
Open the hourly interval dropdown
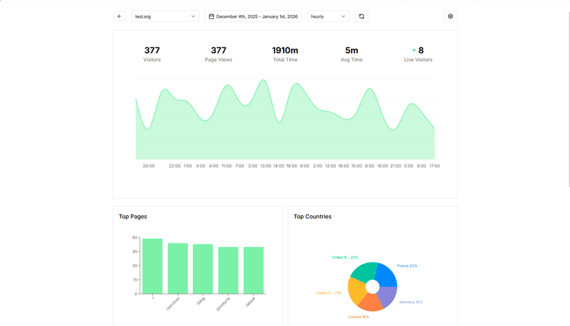328,17
